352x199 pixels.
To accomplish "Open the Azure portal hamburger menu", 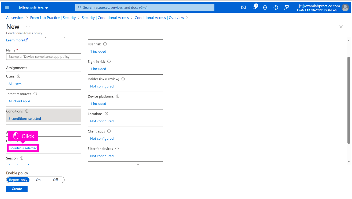I will pyautogui.click(x=7, y=7).
